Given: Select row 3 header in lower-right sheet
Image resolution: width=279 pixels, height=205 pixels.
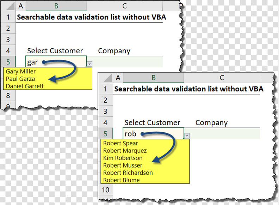Looking at the screenshot, I should 106,111.
